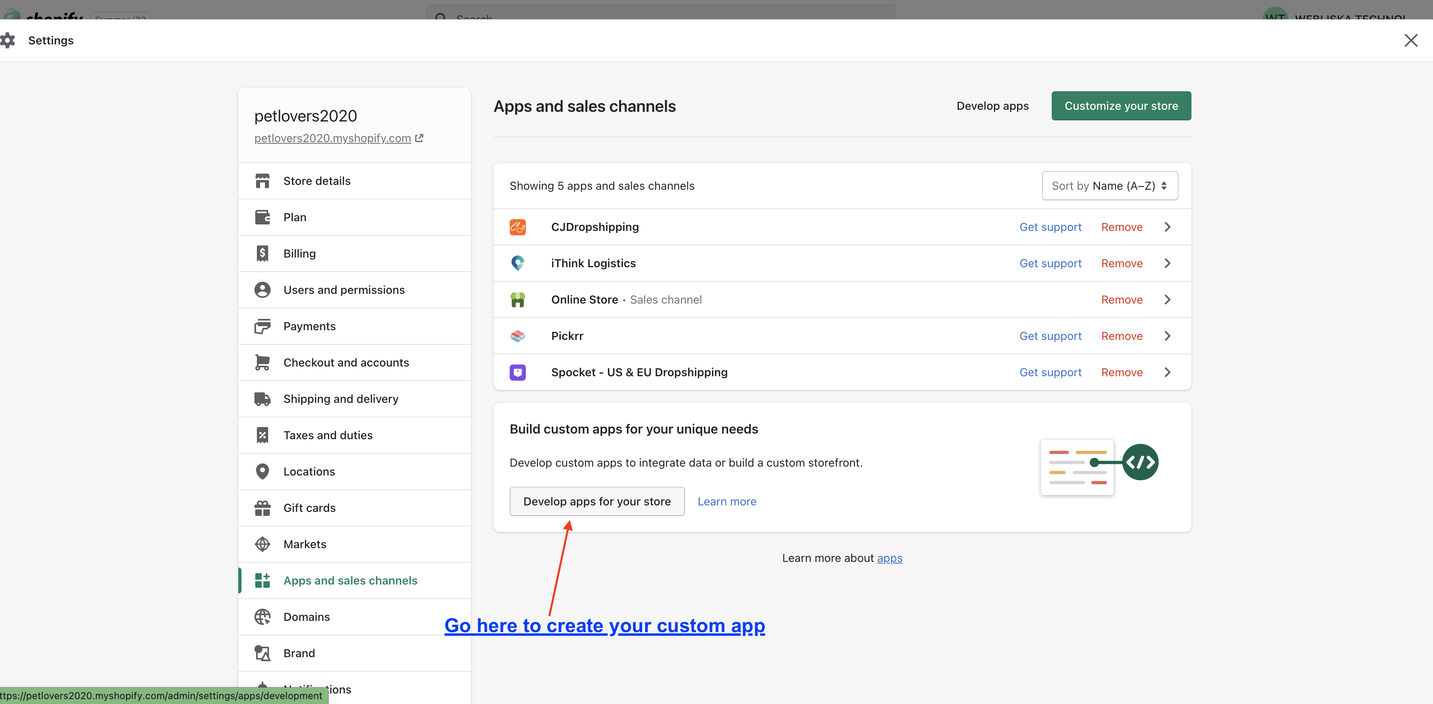Click the Payments card icon
This screenshot has height=704, width=1433.
262,327
